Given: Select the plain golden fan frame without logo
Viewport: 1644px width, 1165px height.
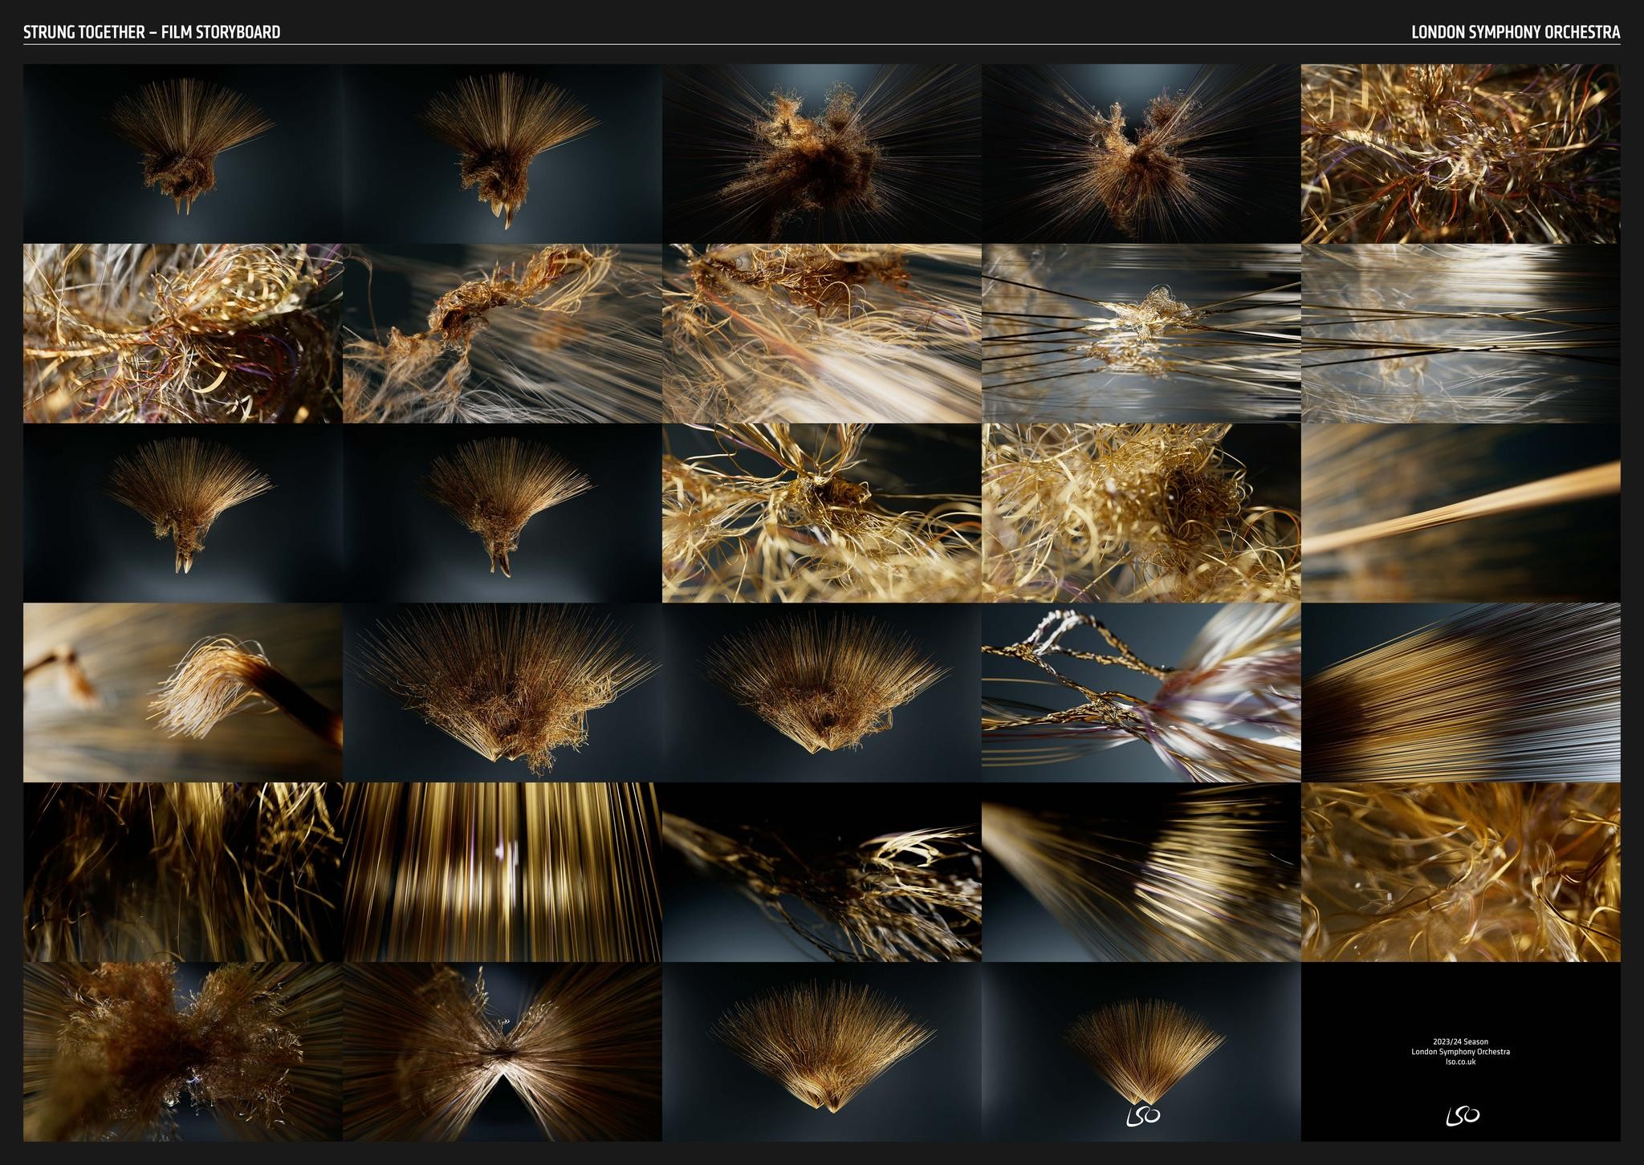Looking at the screenshot, I should [x=822, y=1052].
